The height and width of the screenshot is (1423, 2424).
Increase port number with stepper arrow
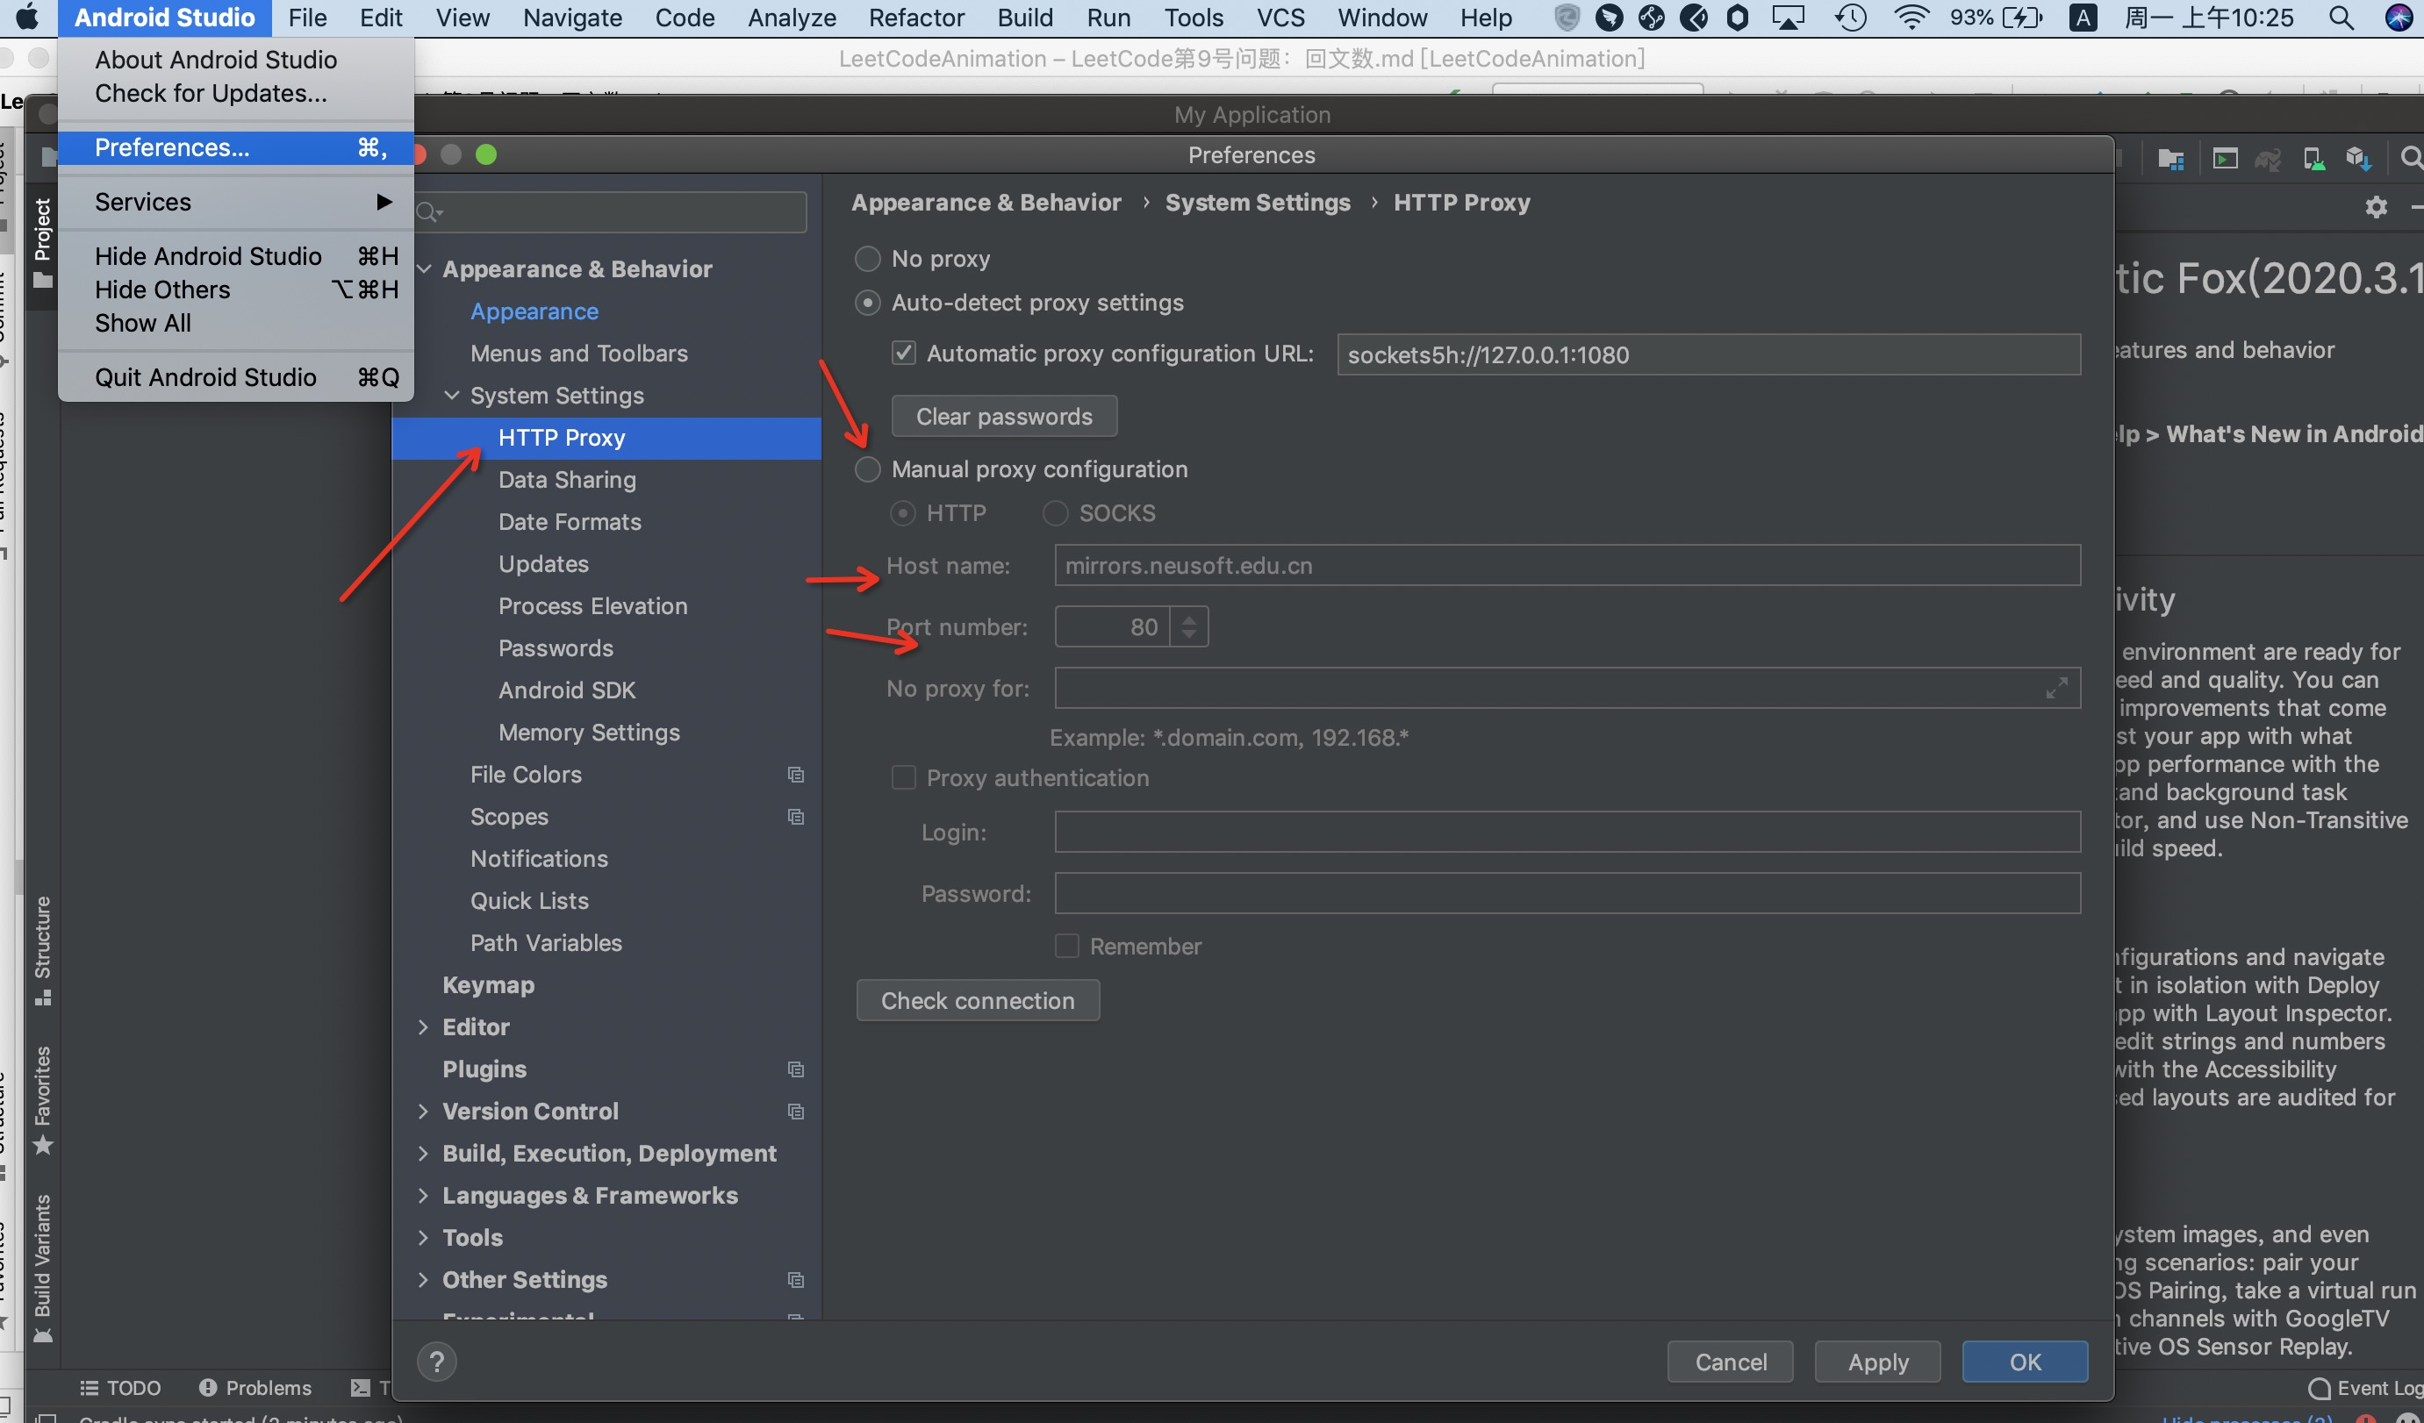point(1190,619)
